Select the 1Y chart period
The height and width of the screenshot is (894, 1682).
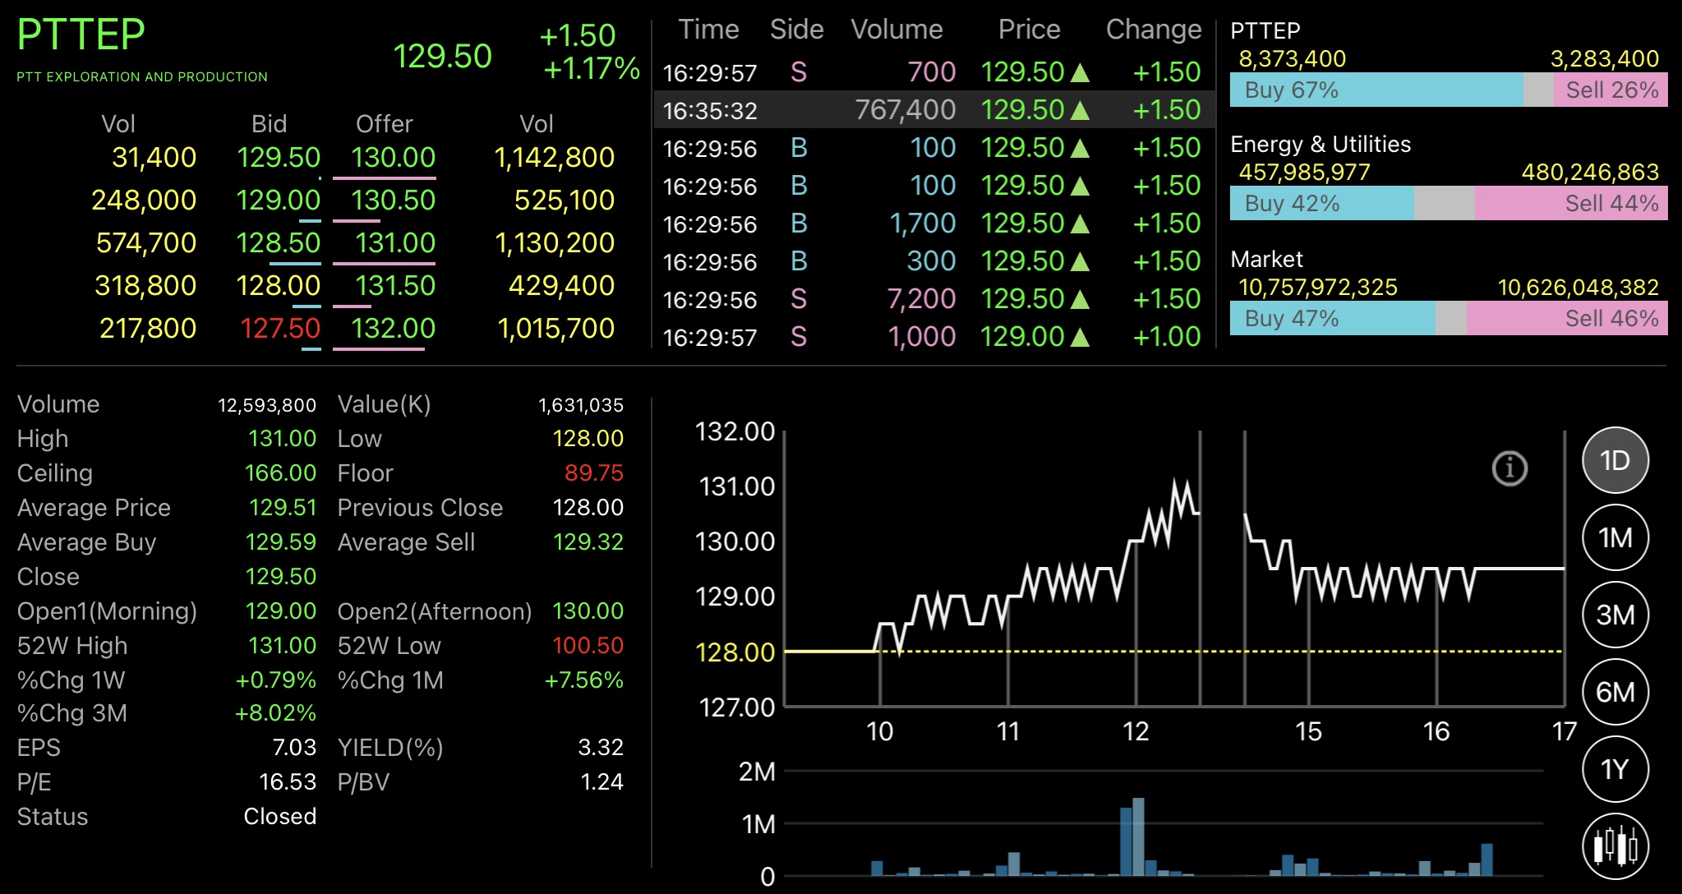[x=1615, y=769]
